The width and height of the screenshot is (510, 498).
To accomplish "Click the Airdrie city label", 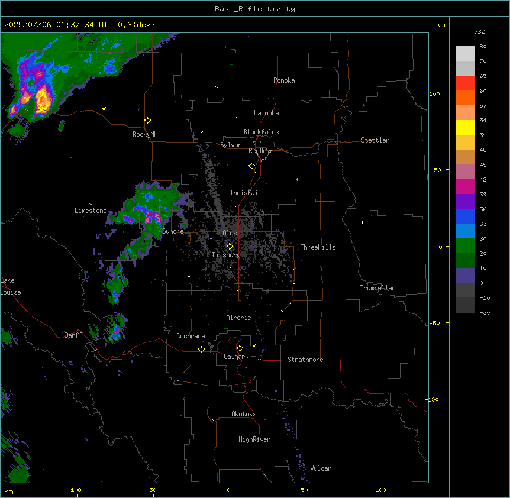I will pos(239,318).
